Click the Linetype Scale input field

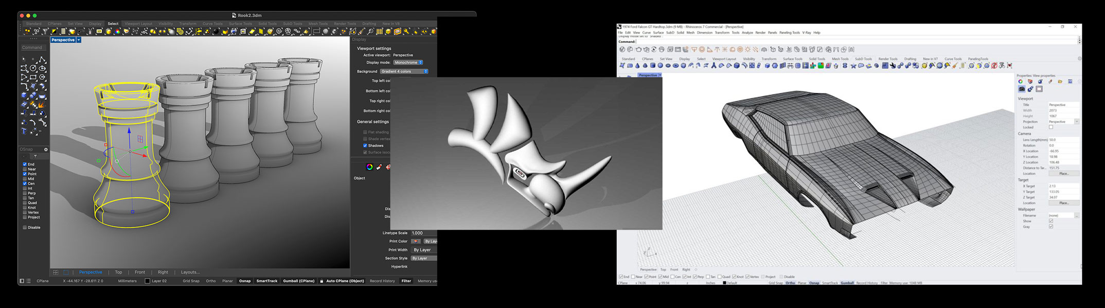coord(423,233)
